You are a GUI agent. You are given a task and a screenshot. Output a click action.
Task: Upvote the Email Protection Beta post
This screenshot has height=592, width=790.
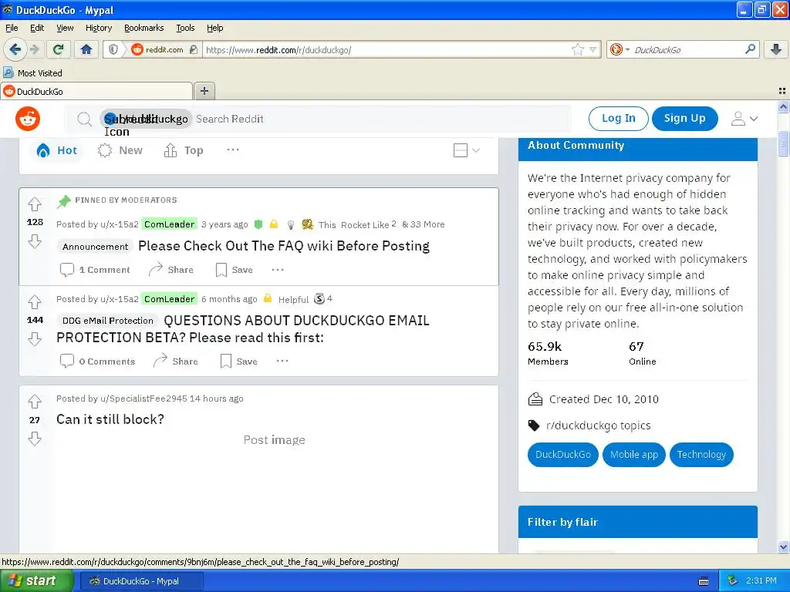point(34,301)
